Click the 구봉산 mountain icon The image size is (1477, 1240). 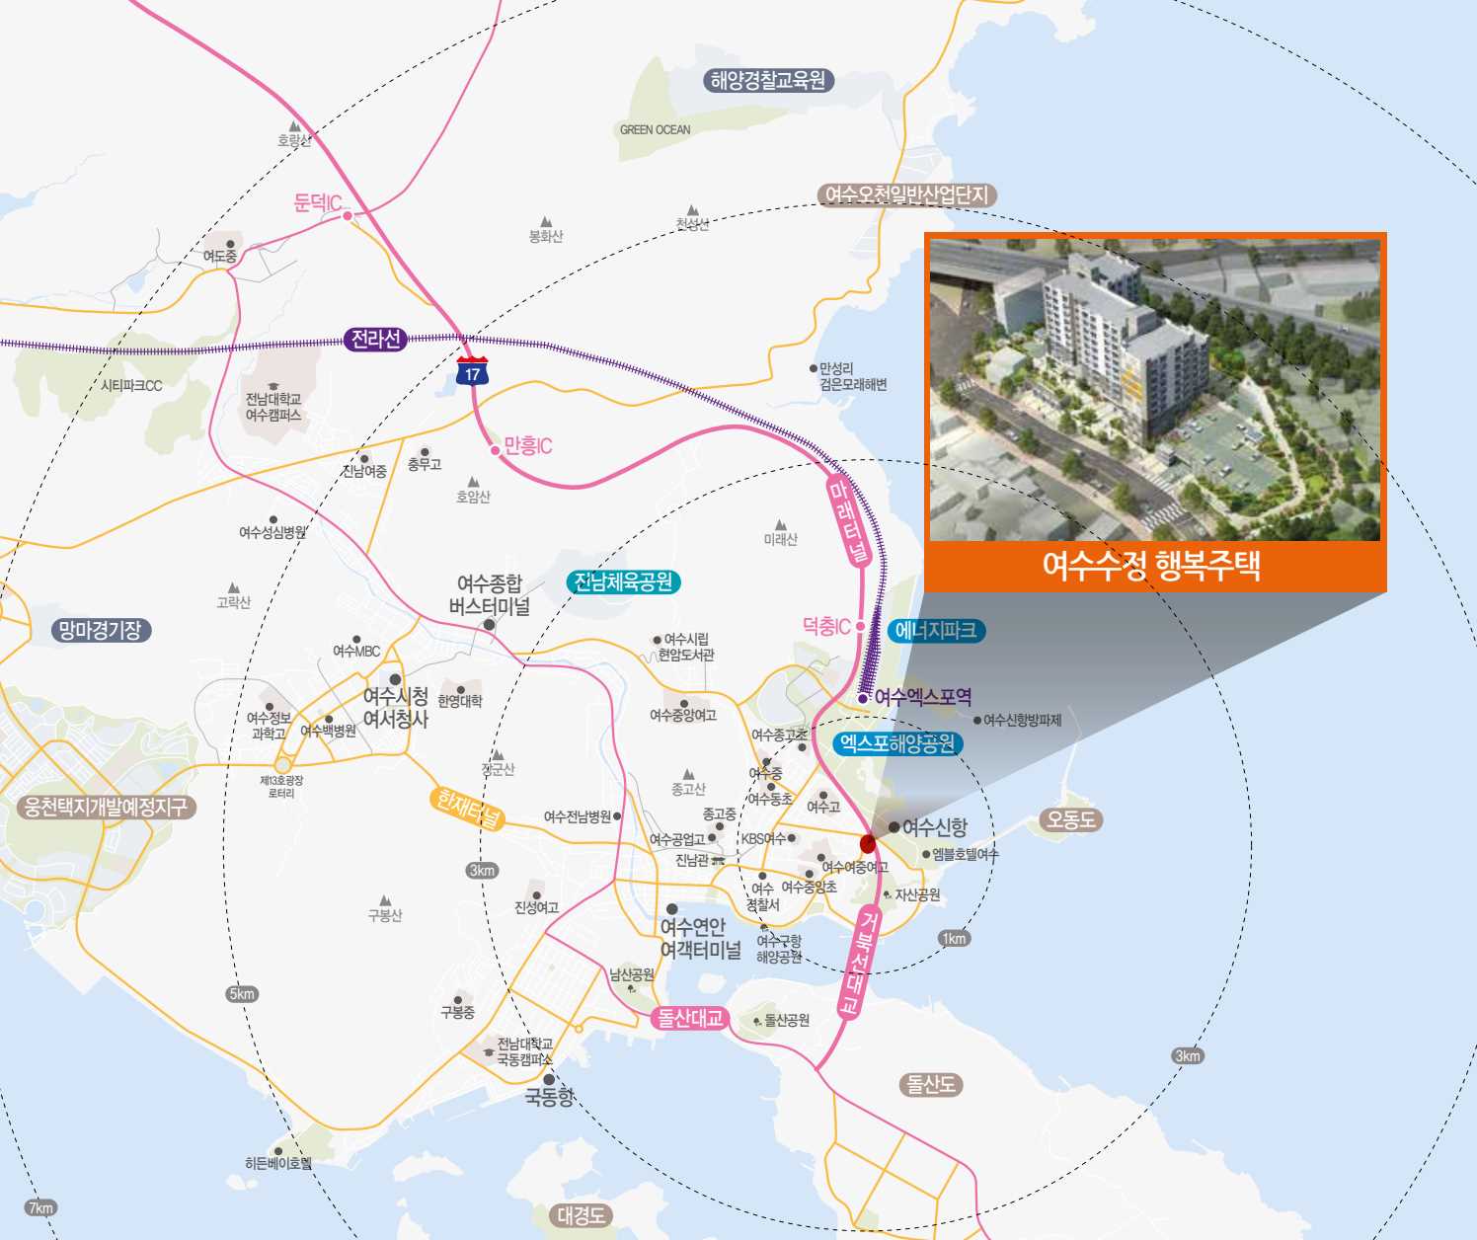(385, 901)
